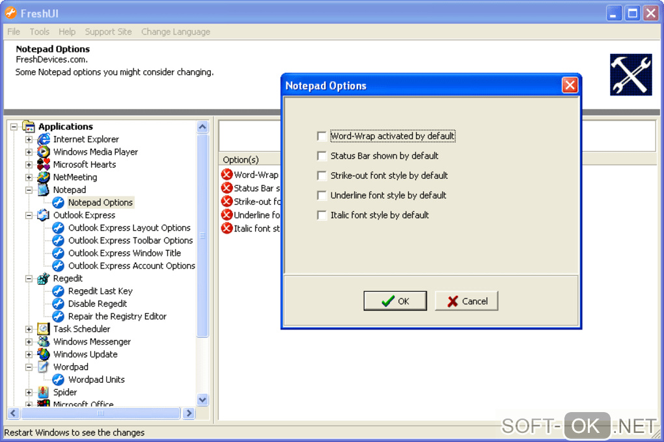Minimize the FreshUI window
The width and height of the screenshot is (664, 442).
[x=614, y=14]
